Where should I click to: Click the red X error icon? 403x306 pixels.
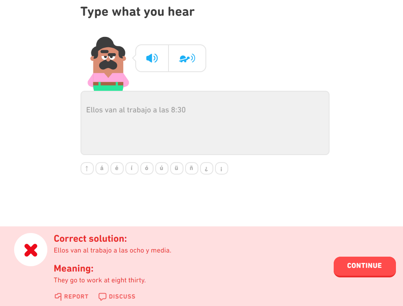30,250
